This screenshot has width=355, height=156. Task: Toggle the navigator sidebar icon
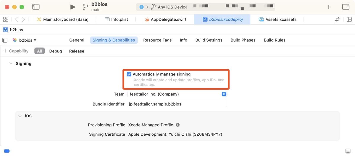(36, 7)
